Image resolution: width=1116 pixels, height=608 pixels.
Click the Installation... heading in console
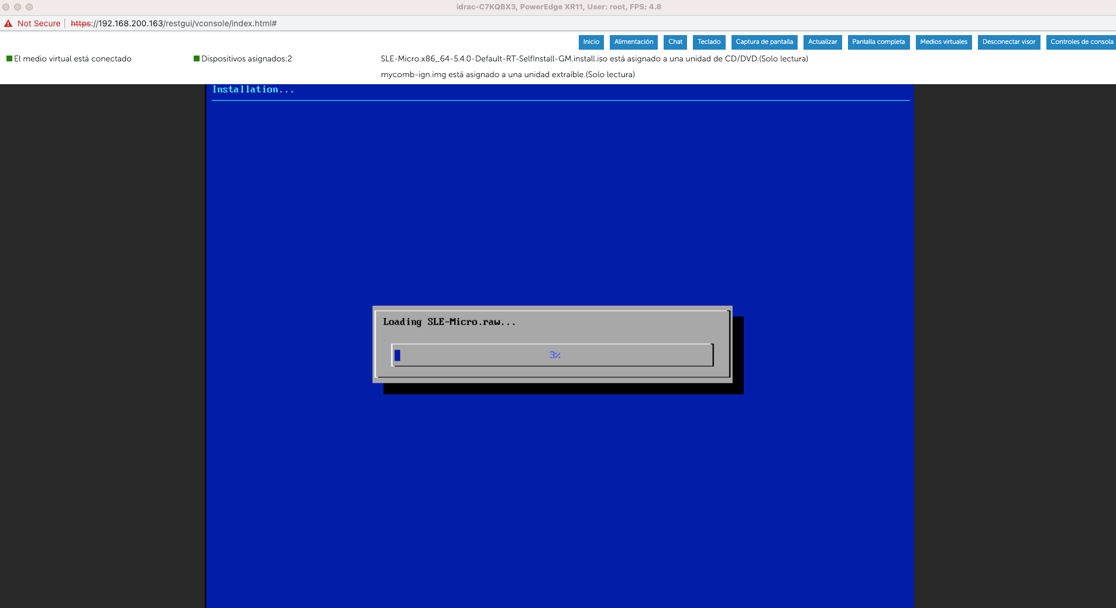(253, 89)
